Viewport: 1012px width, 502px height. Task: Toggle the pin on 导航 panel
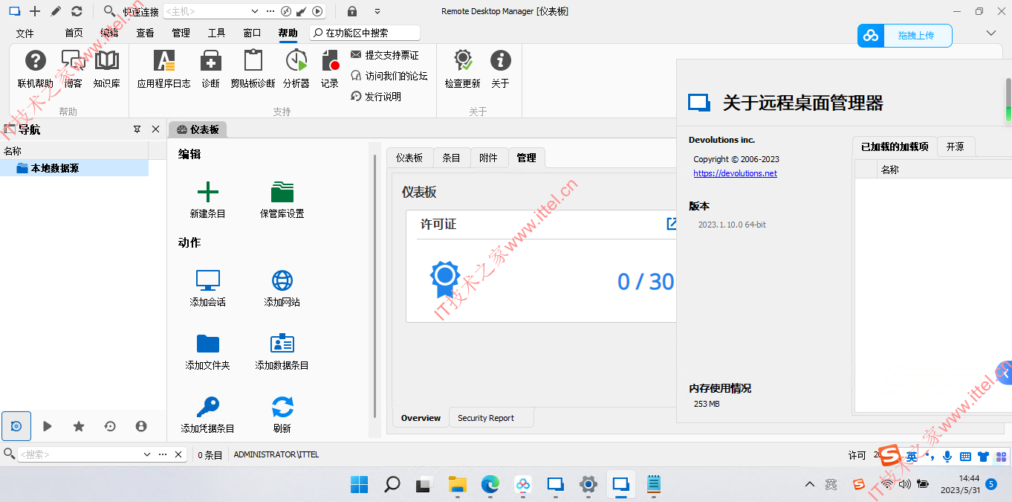click(x=137, y=129)
